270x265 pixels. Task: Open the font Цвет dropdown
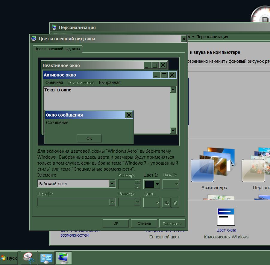(x=151, y=203)
